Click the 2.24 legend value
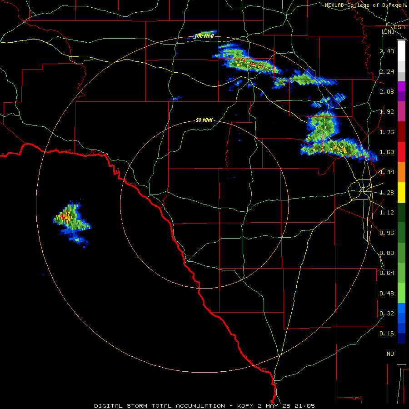This screenshot has width=409, height=409. [x=387, y=71]
